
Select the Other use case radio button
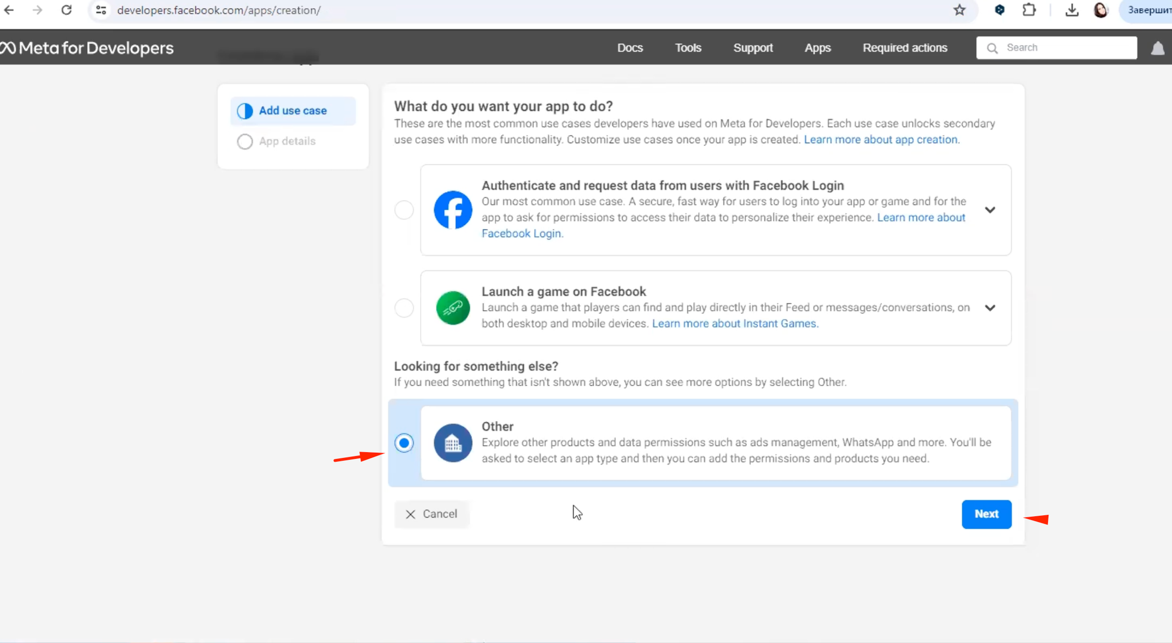click(x=404, y=443)
